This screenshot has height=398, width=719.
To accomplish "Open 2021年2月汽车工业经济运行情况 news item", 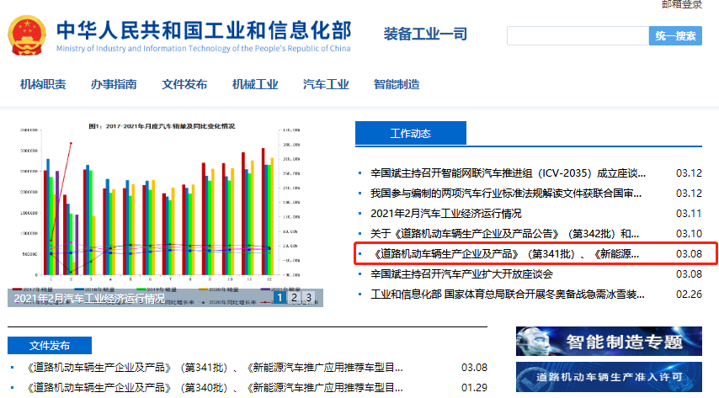I will point(446,214).
